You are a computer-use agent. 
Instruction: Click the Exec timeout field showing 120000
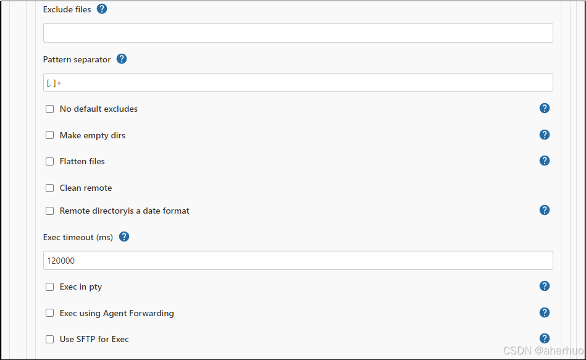[x=298, y=260]
